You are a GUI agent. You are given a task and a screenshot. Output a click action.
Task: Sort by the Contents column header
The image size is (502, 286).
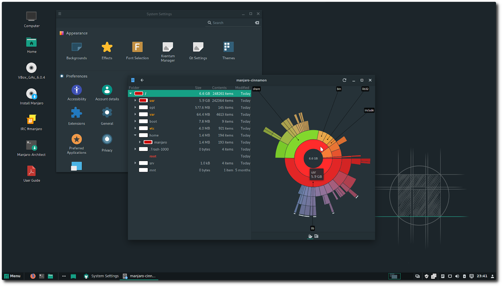click(x=219, y=88)
